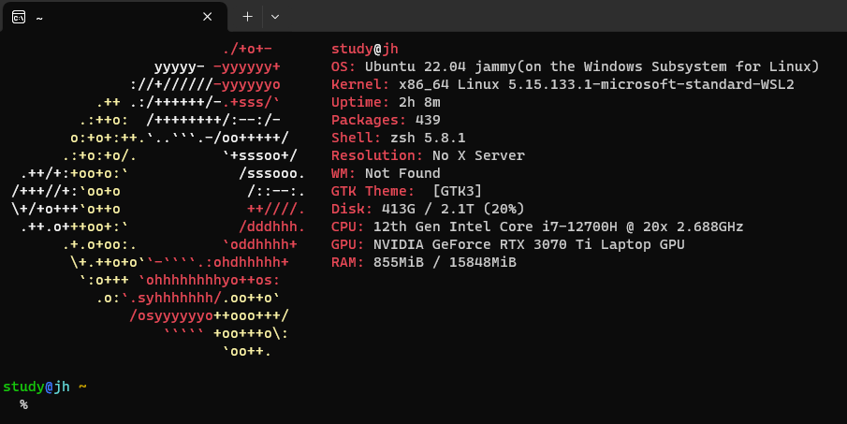Image resolution: width=847 pixels, height=424 pixels.
Task: Click the Resolution line reading No X Server
Action: 428,155
